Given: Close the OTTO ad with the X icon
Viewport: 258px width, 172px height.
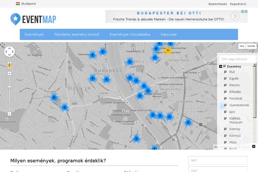Looking at the screenshot, I should pyautogui.click(x=246, y=12).
